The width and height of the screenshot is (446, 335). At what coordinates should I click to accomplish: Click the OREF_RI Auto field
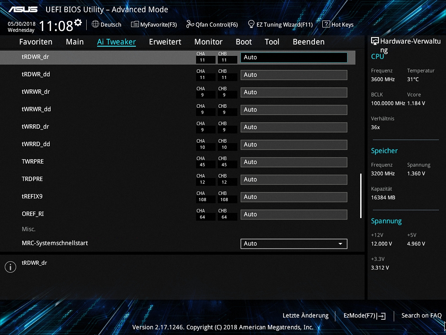294,215
